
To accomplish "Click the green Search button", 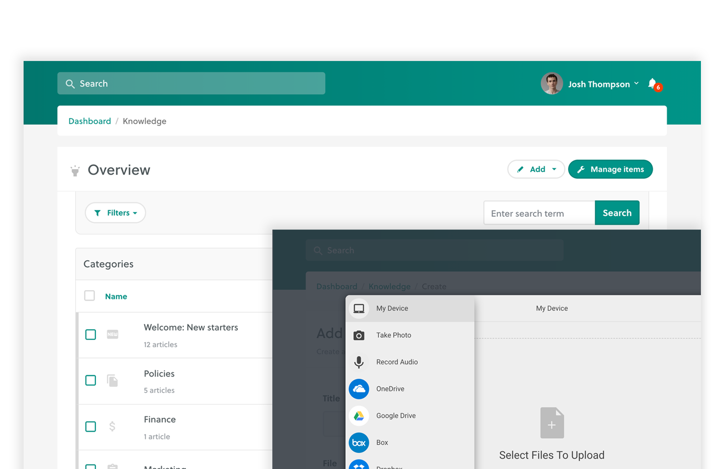I will [x=617, y=213].
